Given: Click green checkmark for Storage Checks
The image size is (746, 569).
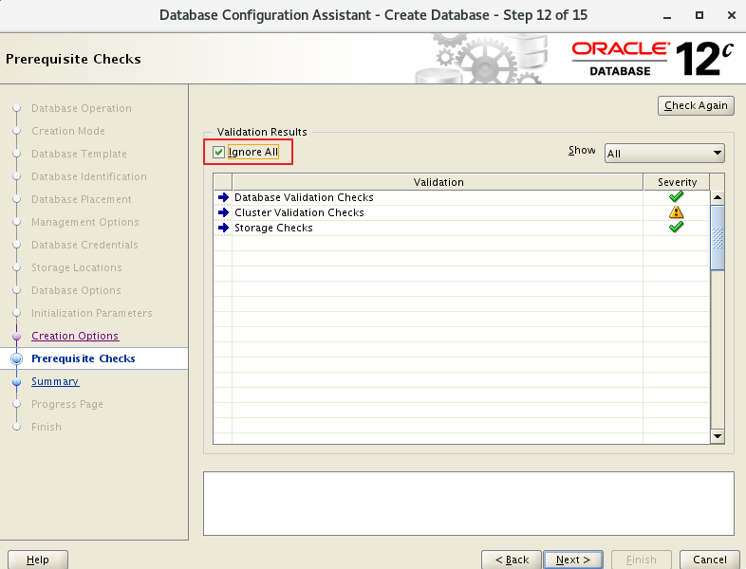Looking at the screenshot, I should pyautogui.click(x=676, y=228).
